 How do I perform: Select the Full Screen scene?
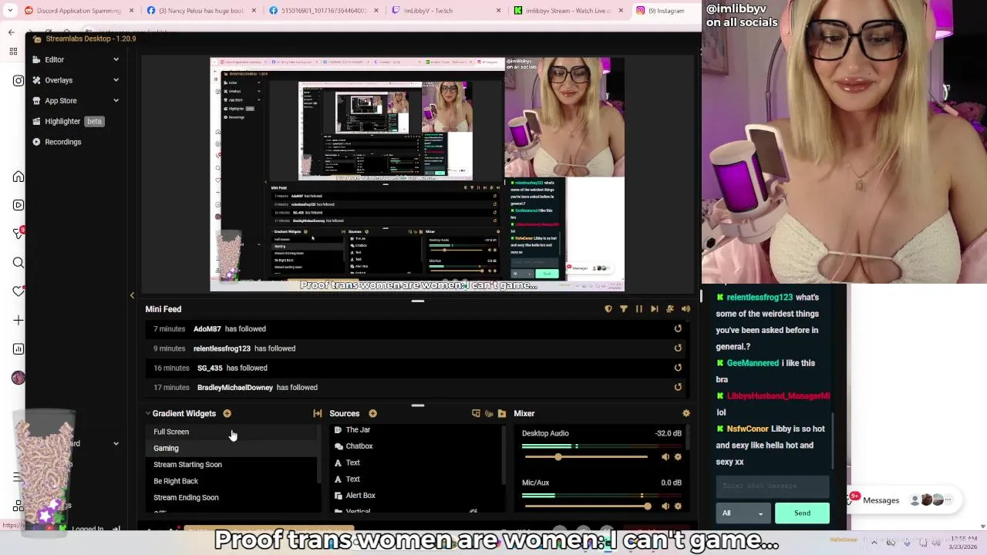pyautogui.click(x=231, y=432)
